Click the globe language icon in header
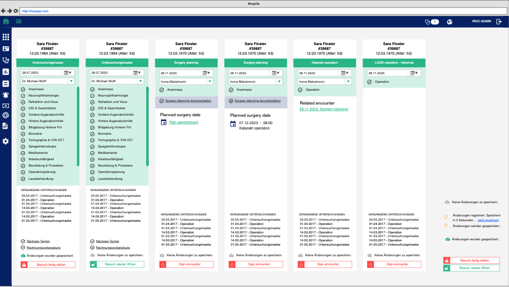Viewport: 509px width, 287px height. [x=449, y=22]
